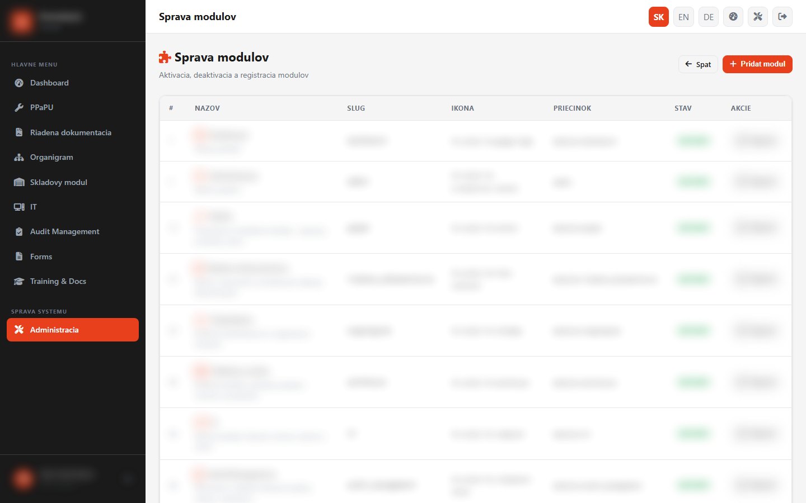The width and height of the screenshot is (806, 503).
Task: Select the Organigram hierarchy icon
Action: (x=19, y=157)
